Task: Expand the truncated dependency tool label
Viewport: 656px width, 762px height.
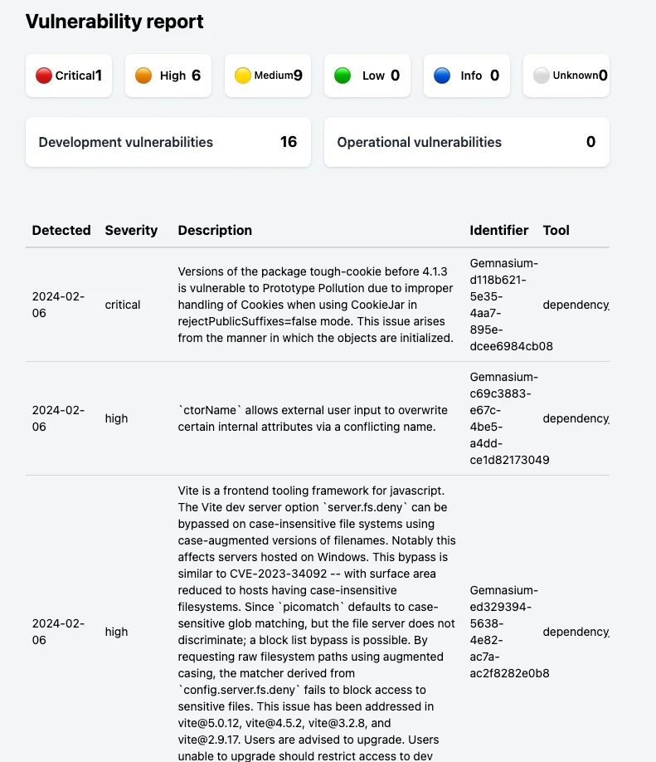Action: pyautogui.click(x=576, y=305)
